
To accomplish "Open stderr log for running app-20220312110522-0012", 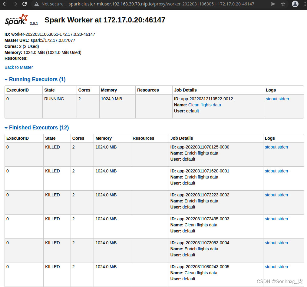I will click(285, 99).
